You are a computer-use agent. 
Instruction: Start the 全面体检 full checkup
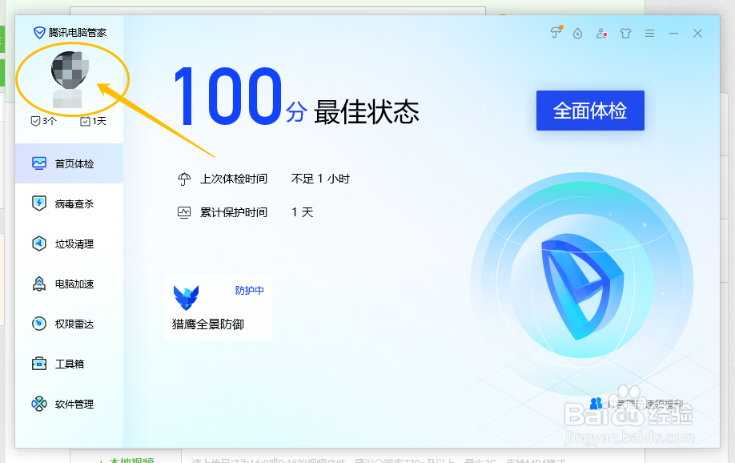coord(590,111)
